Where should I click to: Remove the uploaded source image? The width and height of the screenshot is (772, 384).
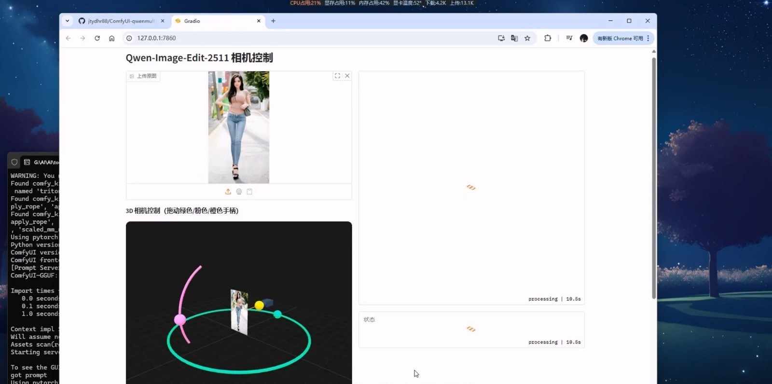(x=347, y=76)
